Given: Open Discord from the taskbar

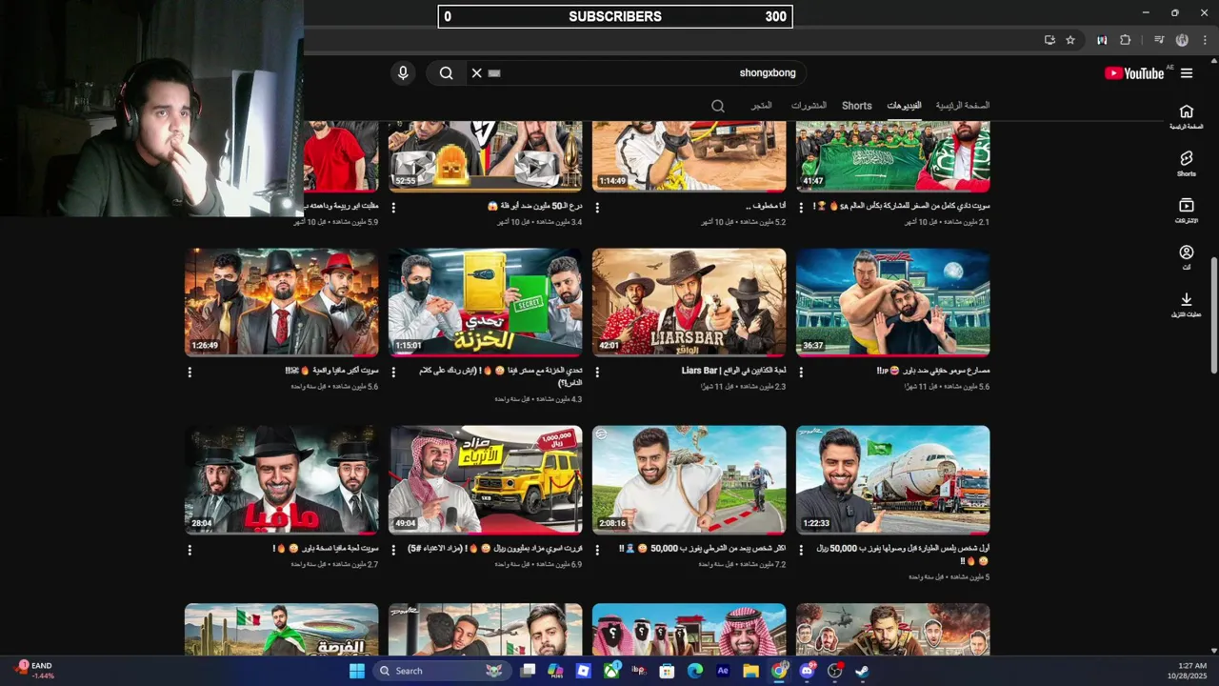Looking at the screenshot, I should [807, 671].
